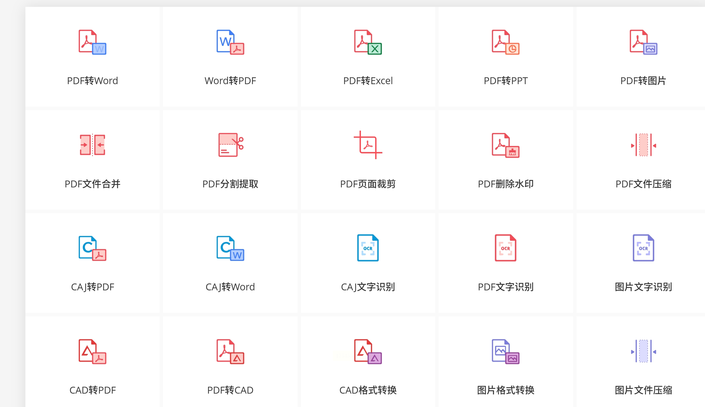Image resolution: width=705 pixels, height=407 pixels.
Task: Click the PDF删除水印 watermark removal icon
Action: [505, 145]
